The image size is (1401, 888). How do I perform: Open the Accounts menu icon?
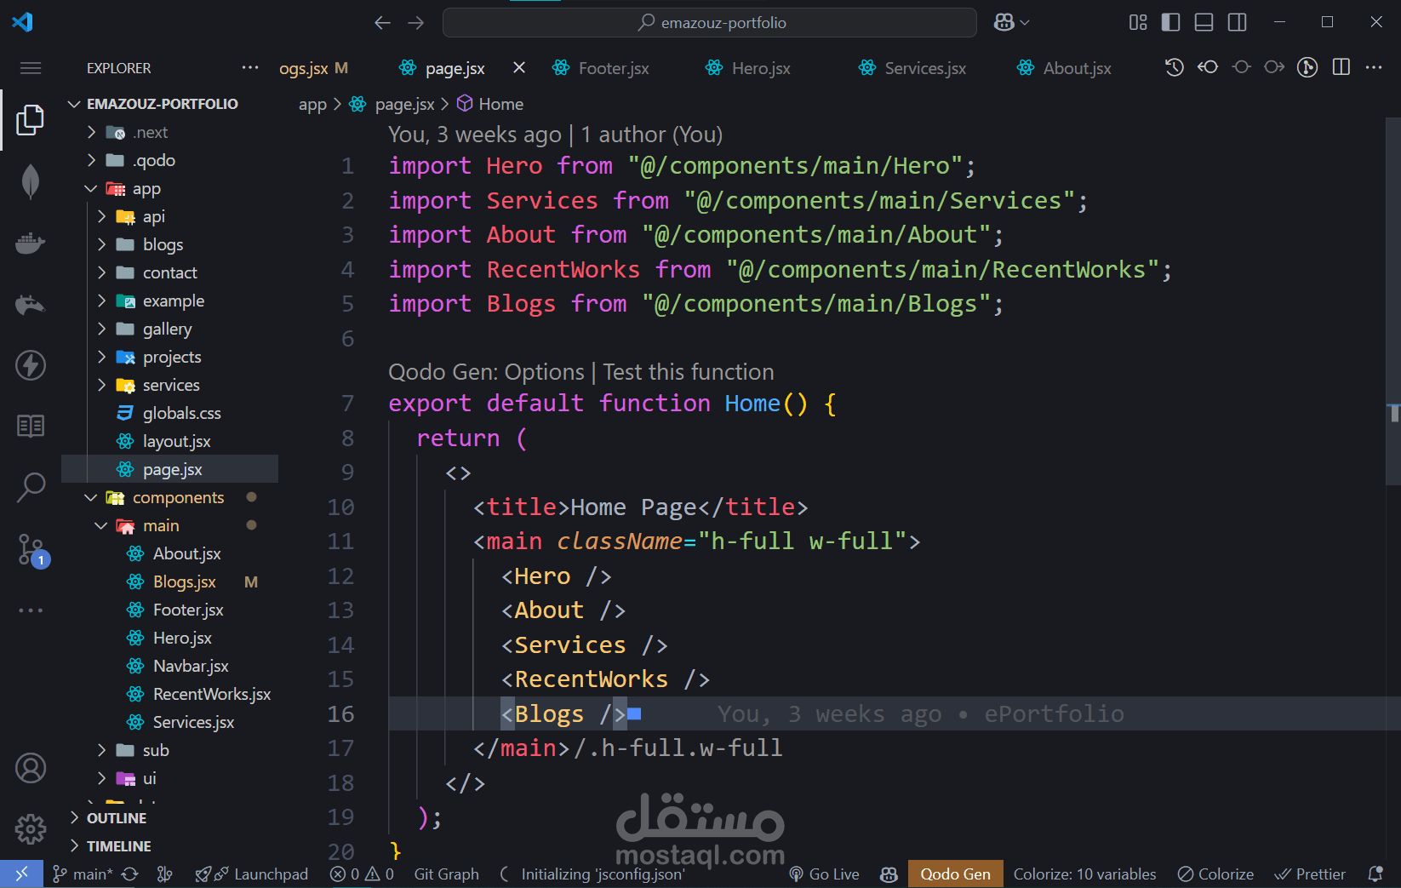[31, 769]
